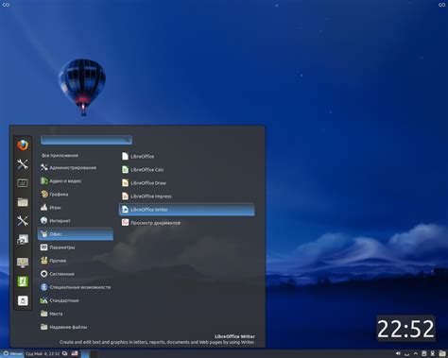Open the folder icon at panel's right end
Viewport: 448px width, 358px height.
tap(442, 353)
